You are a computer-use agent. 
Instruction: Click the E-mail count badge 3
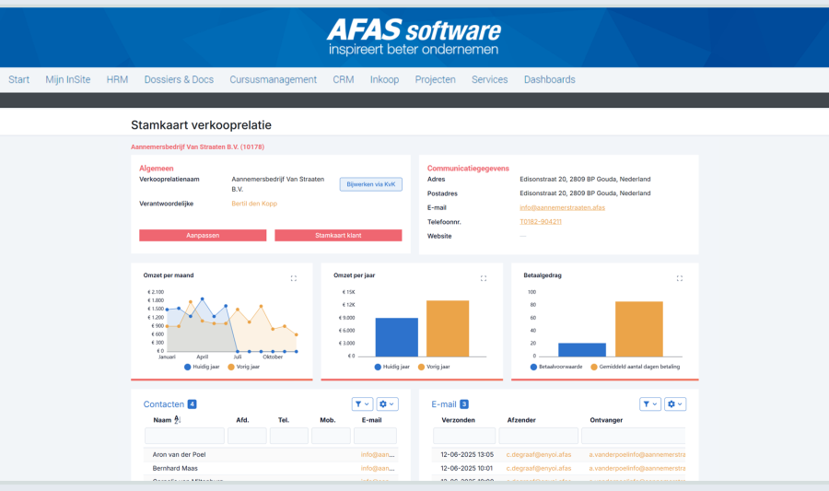tap(463, 404)
